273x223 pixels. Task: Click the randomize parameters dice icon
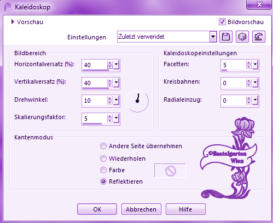242,37
